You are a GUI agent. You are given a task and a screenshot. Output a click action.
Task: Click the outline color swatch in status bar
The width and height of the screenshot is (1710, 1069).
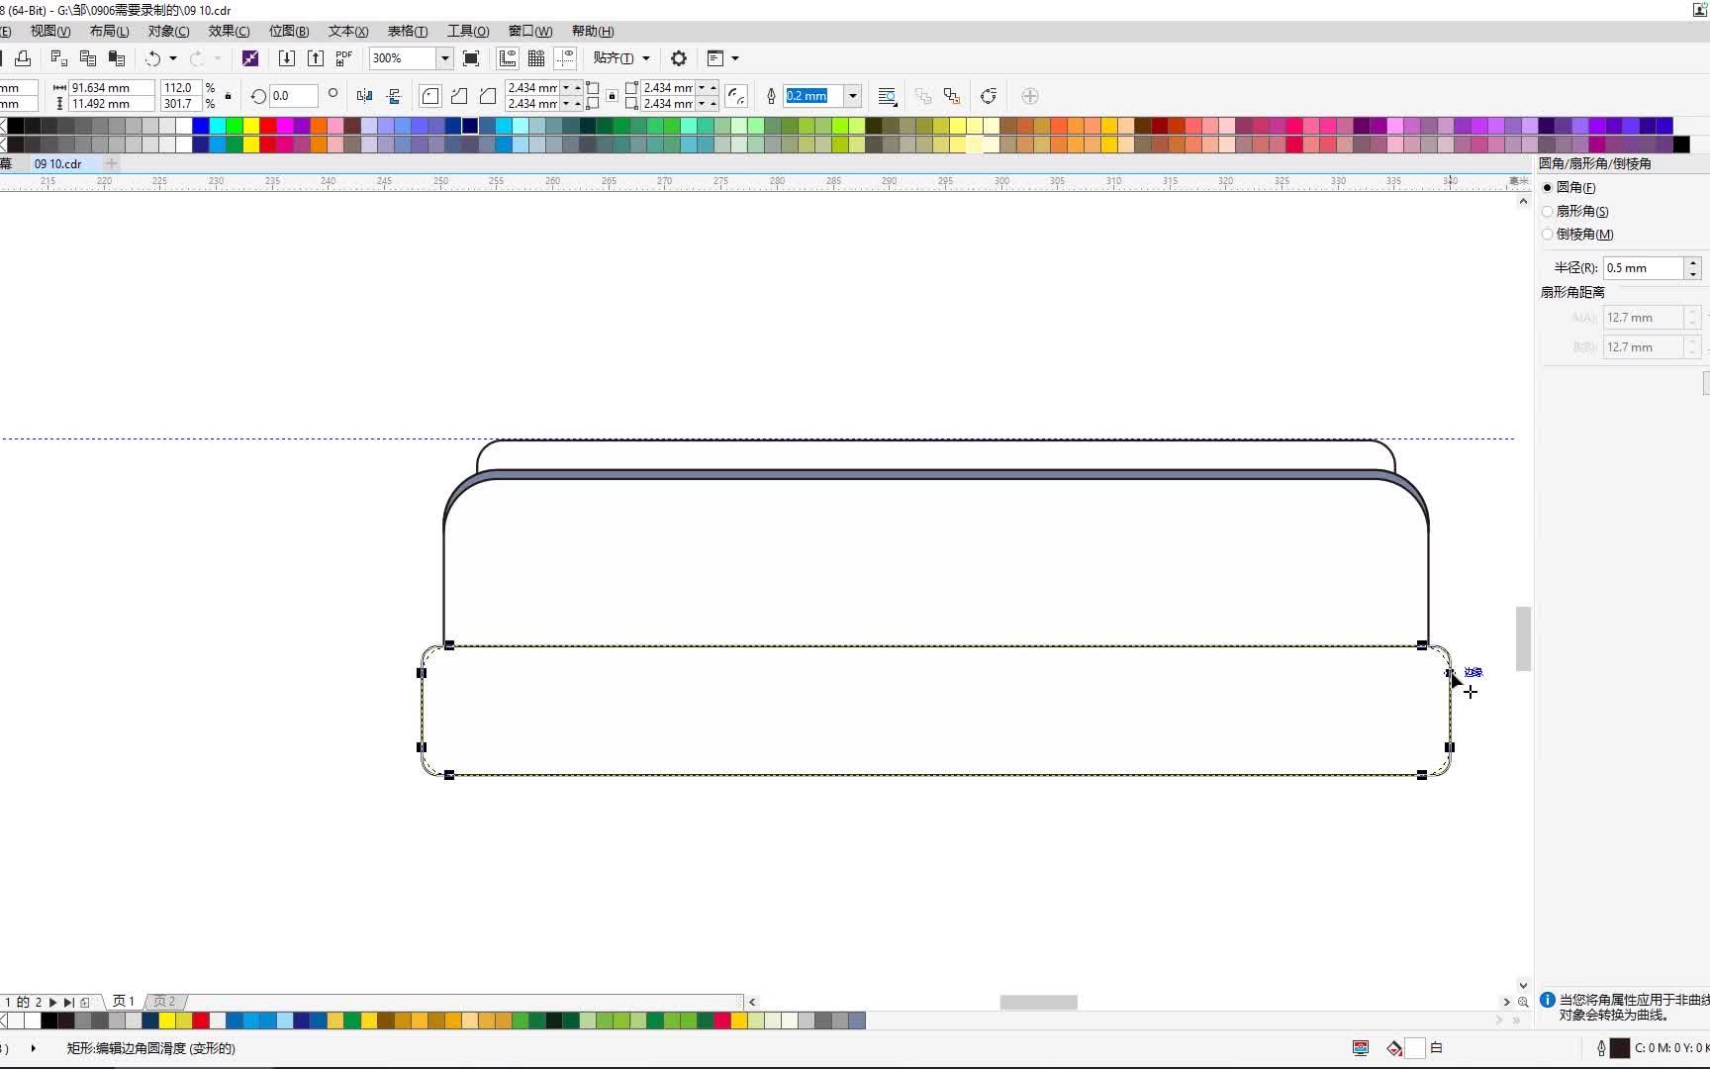(x=1620, y=1048)
